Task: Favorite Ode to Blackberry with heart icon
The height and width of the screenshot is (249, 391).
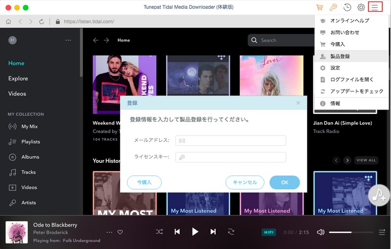Action: tap(120, 232)
